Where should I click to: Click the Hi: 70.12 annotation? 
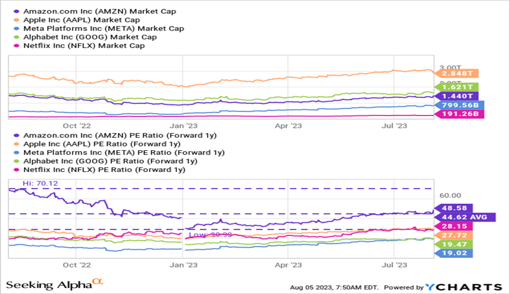[40, 183]
